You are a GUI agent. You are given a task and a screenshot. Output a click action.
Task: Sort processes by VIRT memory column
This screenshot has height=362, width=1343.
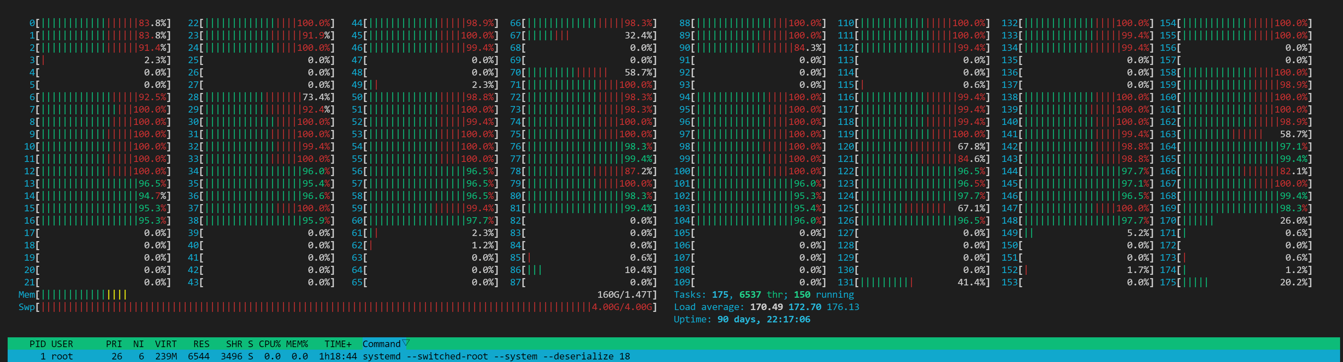pos(166,344)
